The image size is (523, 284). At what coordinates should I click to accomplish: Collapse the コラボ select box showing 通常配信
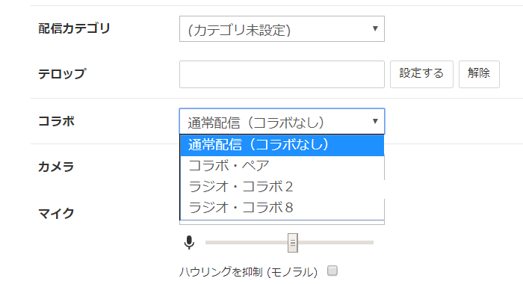point(282,122)
